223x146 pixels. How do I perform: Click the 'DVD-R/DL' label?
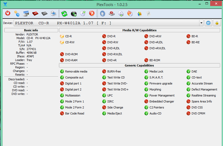[x=114, y=48]
